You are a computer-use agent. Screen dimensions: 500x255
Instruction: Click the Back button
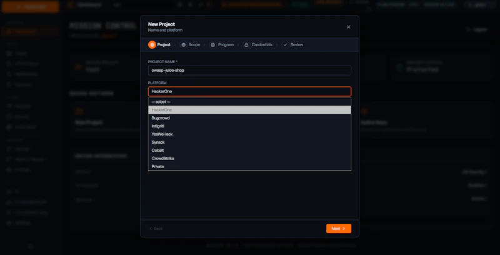click(156, 229)
